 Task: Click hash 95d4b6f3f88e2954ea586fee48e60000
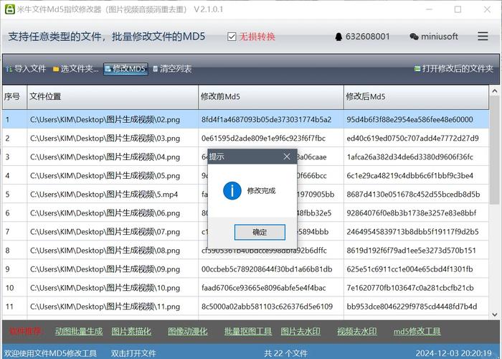409,120
